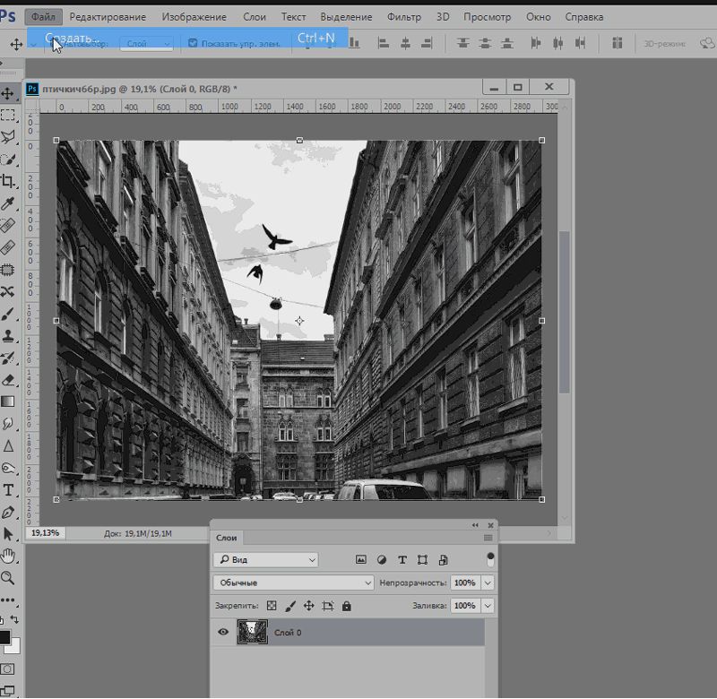Align left edges in the options bar
The height and width of the screenshot is (699, 717).
[x=384, y=43]
